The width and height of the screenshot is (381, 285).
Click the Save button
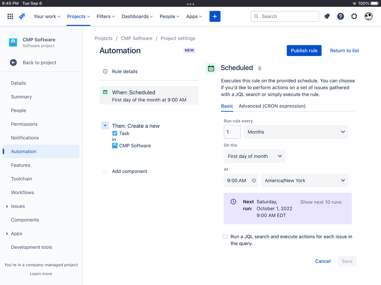coord(347,261)
